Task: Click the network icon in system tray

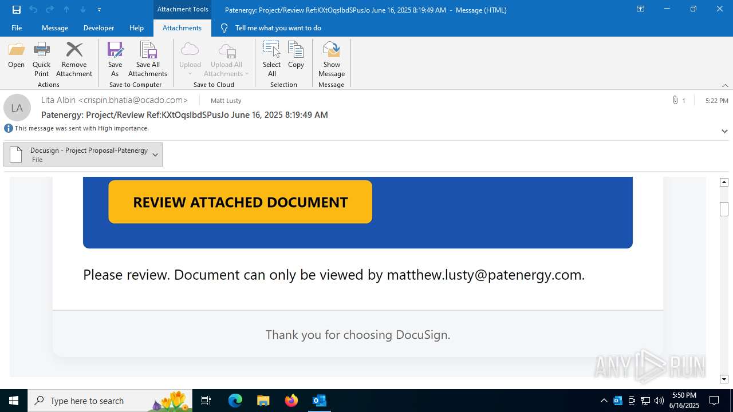Action: coord(645,401)
